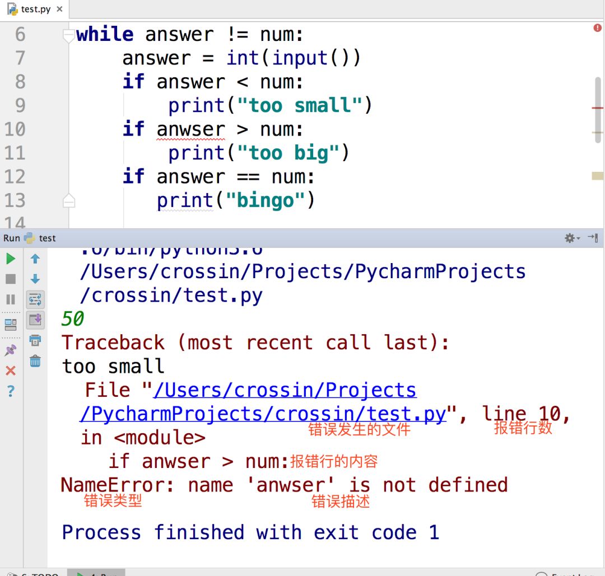Click 'too small' output in the console
The image size is (605, 576).
pos(113,366)
